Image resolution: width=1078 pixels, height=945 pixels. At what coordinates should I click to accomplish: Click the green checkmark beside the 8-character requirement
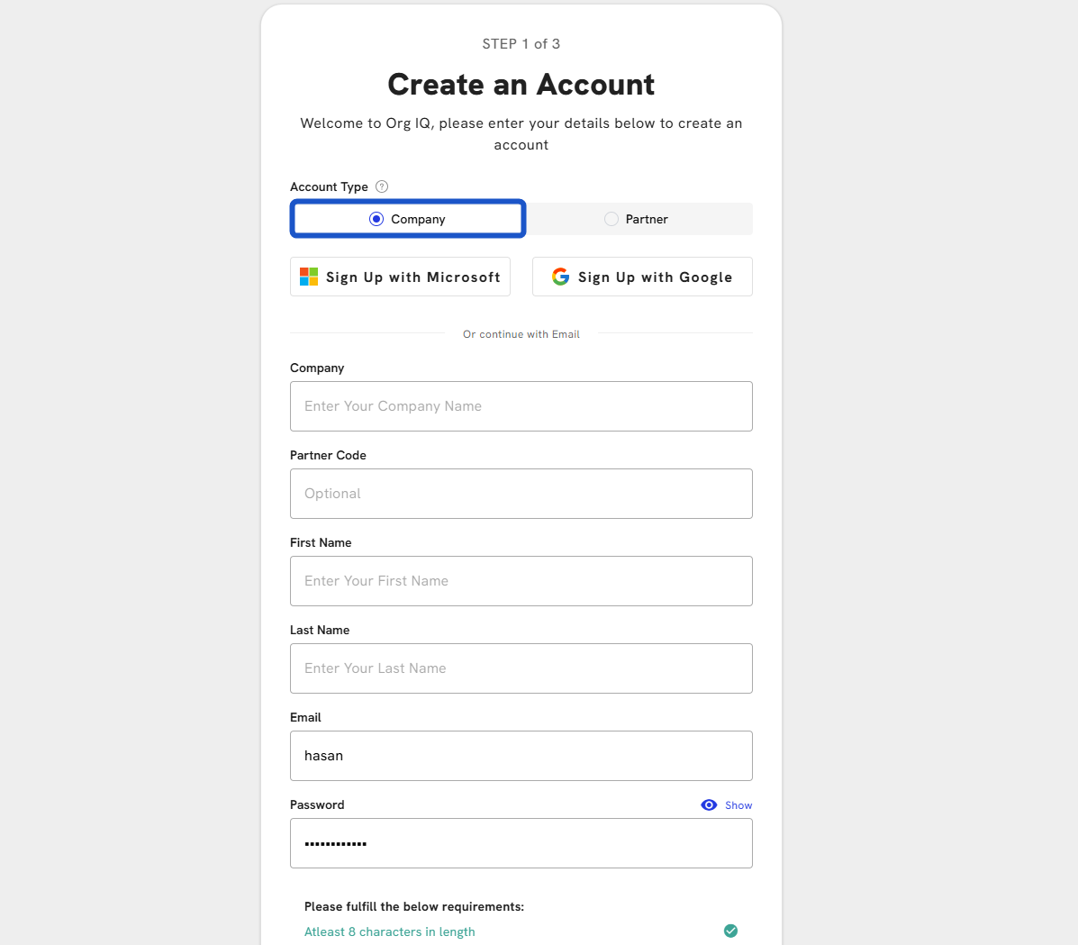tap(730, 931)
